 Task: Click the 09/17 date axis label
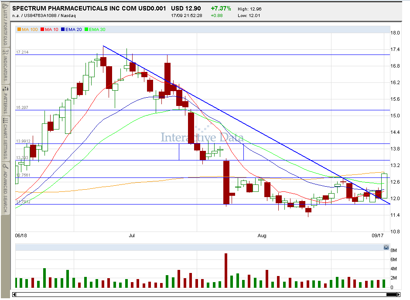coord(378,235)
